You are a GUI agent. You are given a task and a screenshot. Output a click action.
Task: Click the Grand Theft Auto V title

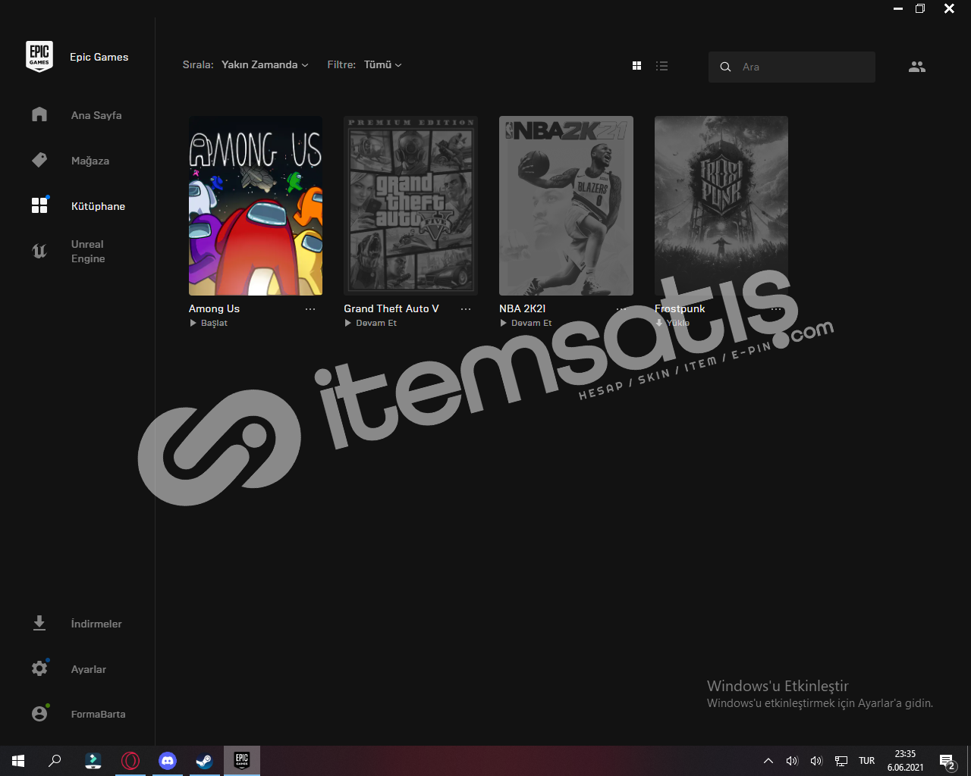click(391, 308)
